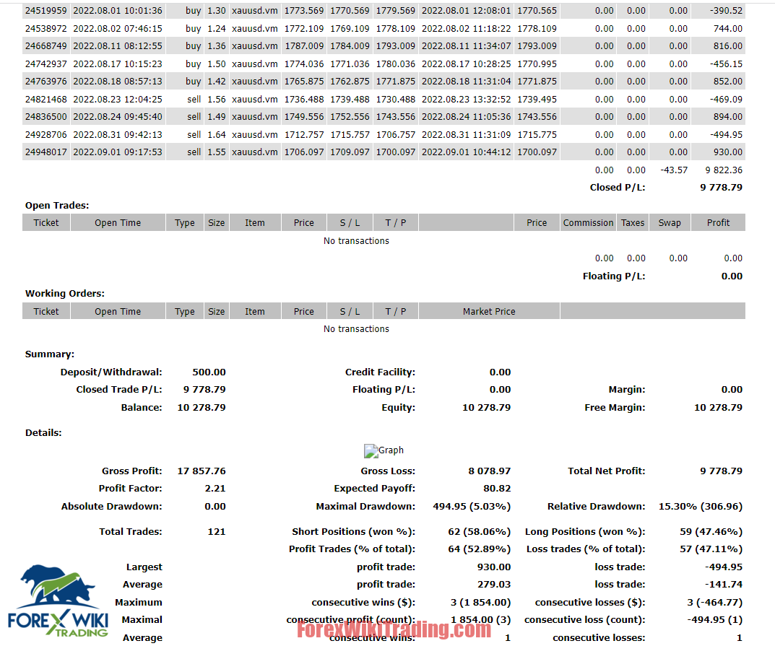Click Gross Loss value 8 078.97
This screenshot has width=775, height=646.
(489, 471)
